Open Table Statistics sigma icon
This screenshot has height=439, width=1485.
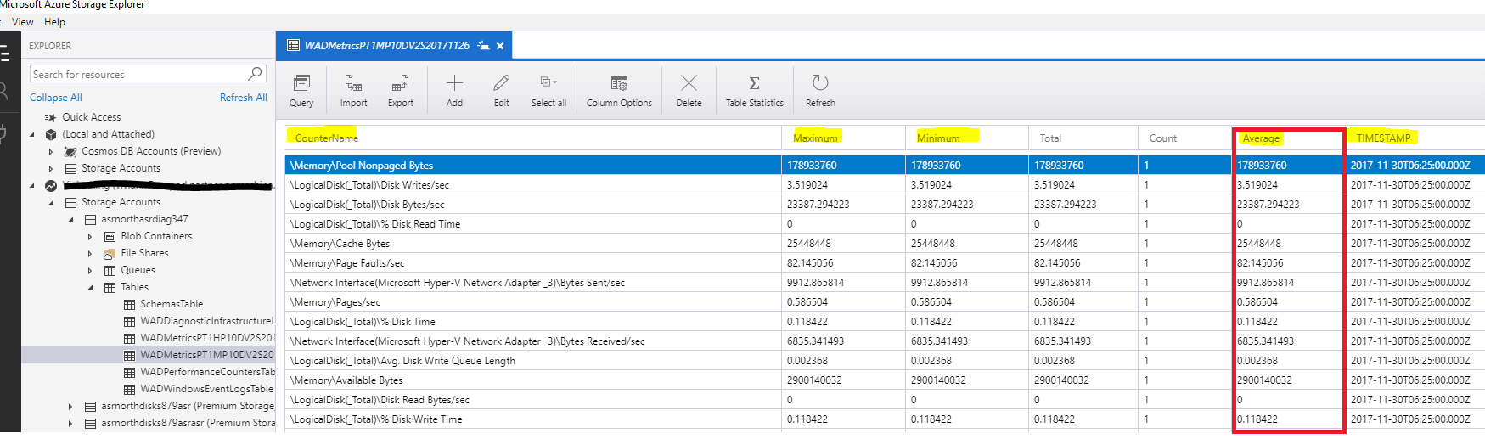click(754, 83)
